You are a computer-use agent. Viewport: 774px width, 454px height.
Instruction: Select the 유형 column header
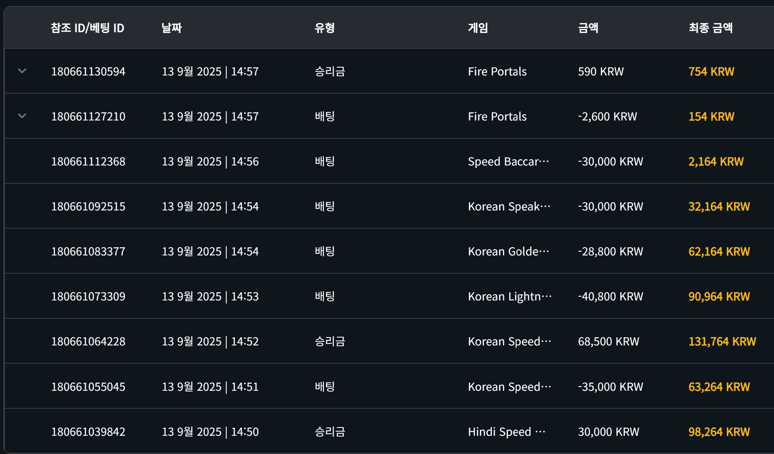tap(325, 28)
